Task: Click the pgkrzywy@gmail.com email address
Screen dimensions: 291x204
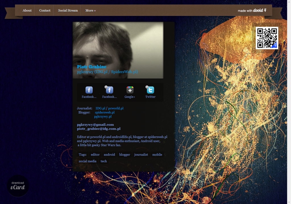Action: (x=95, y=125)
